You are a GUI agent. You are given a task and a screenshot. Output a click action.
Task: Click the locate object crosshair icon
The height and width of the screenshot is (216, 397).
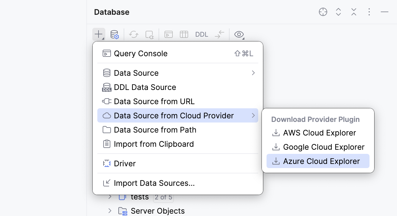323,12
